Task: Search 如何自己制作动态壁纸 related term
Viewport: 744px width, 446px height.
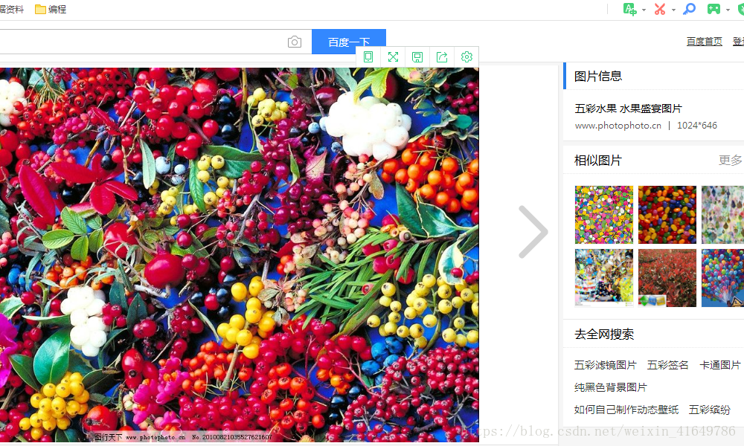Action: pyautogui.click(x=626, y=410)
